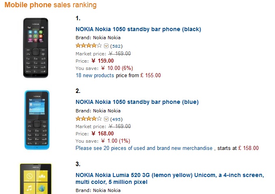Image resolution: width=275 pixels, height=194 pixels.
Task: Open Nokia 1050 standby bar phone (blue) title
Action: point(137,102)
